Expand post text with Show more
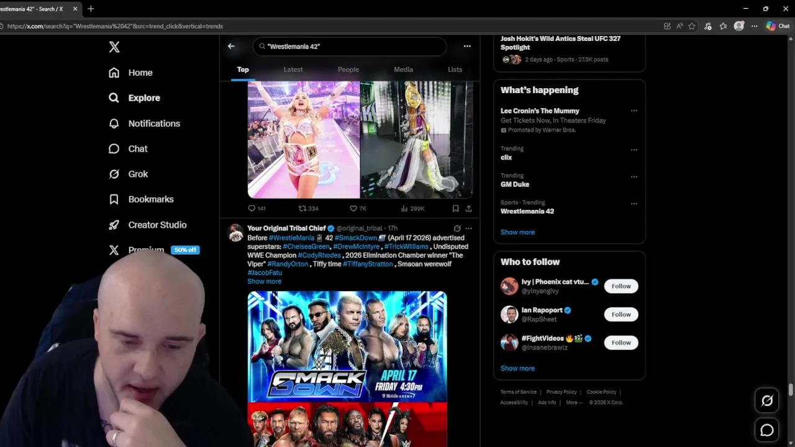Image resolution: width=795 pixels, height=447 pixels. (x=265, y=281)
